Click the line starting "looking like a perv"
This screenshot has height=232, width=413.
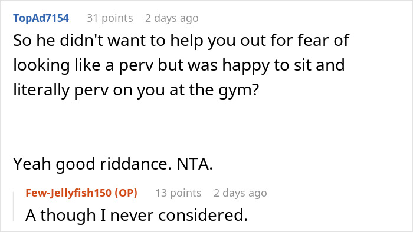(x=179, y=65)
